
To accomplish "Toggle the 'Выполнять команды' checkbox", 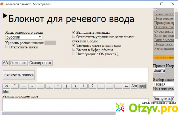I will click(x=74, y=32).
